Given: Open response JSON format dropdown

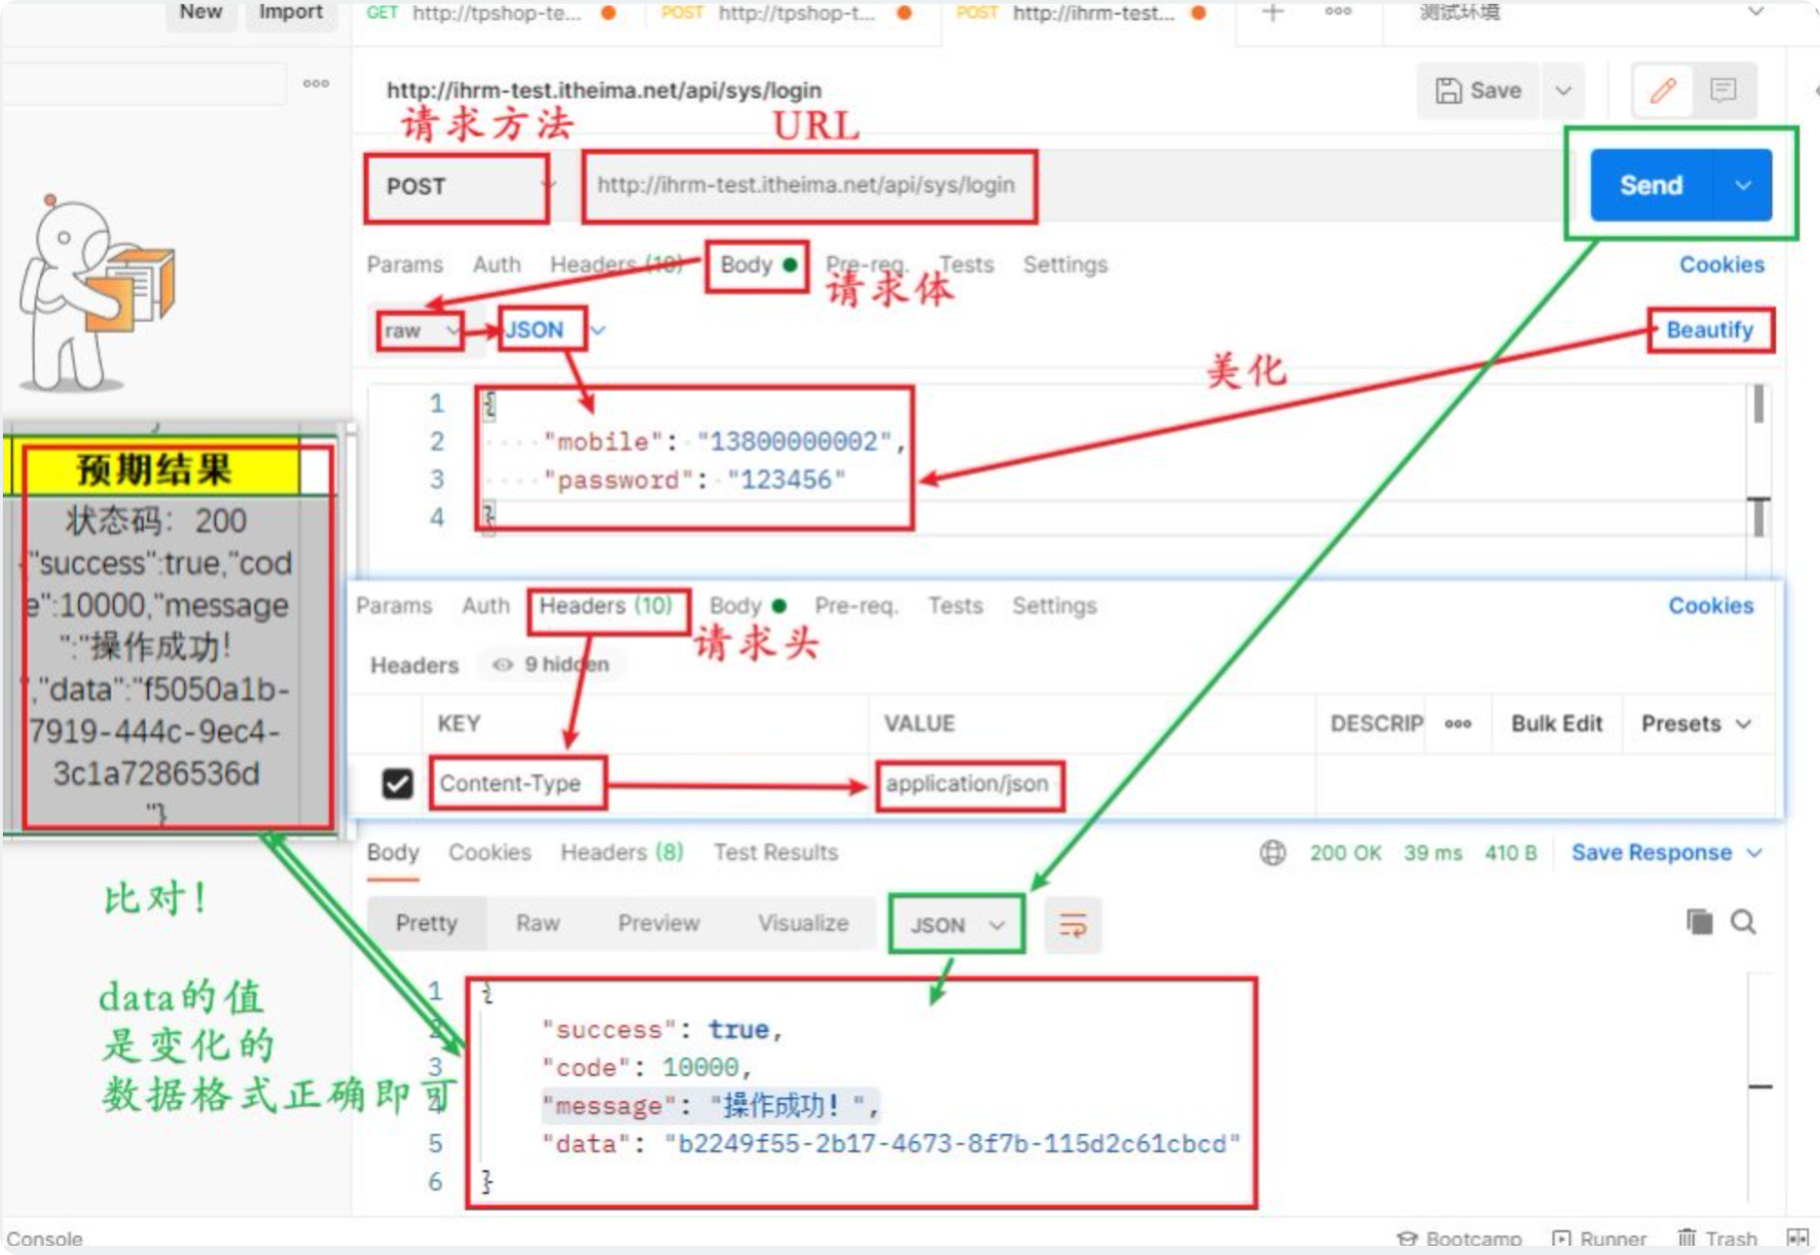Looking at the screenshot, I should click(957, 925).
